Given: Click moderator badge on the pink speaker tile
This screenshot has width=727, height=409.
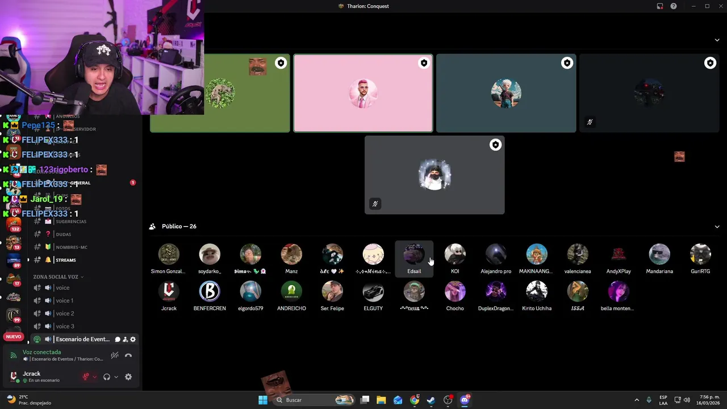Looking at the screenshot, I should click(x=424, y=63).
